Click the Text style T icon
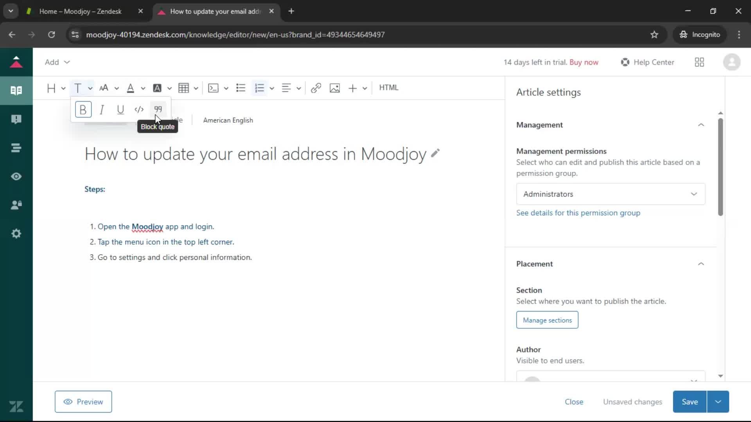This screenshot has height=422, width=751. pos(78,88)
